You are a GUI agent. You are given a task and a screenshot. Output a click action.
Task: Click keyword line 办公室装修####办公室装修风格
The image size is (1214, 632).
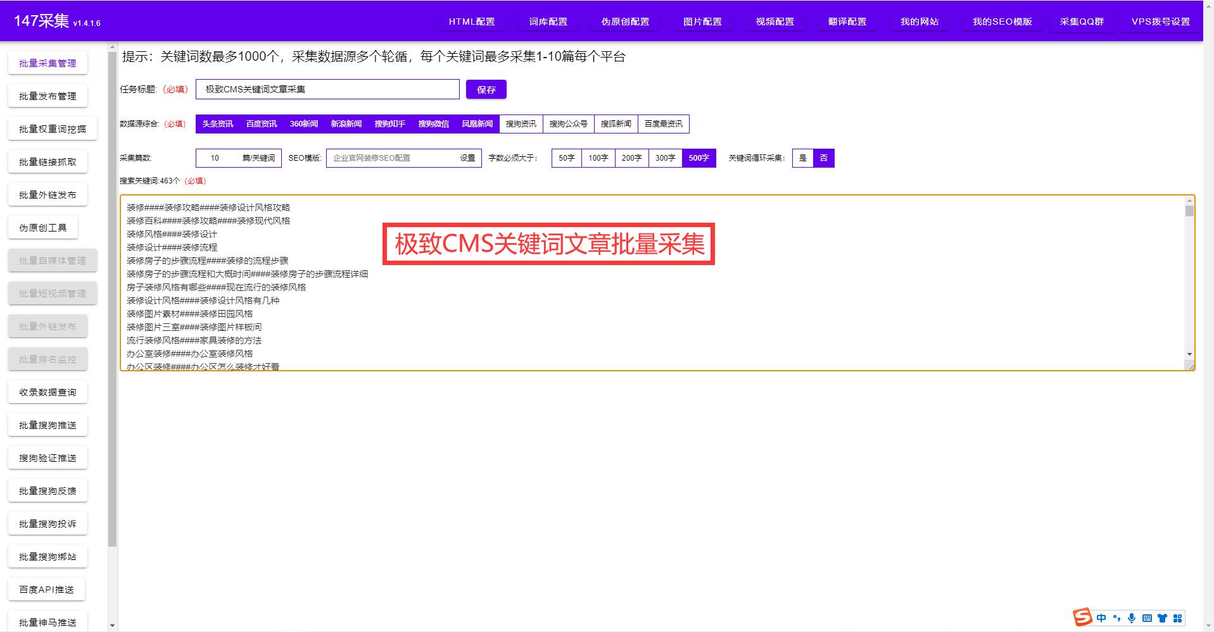189,354
